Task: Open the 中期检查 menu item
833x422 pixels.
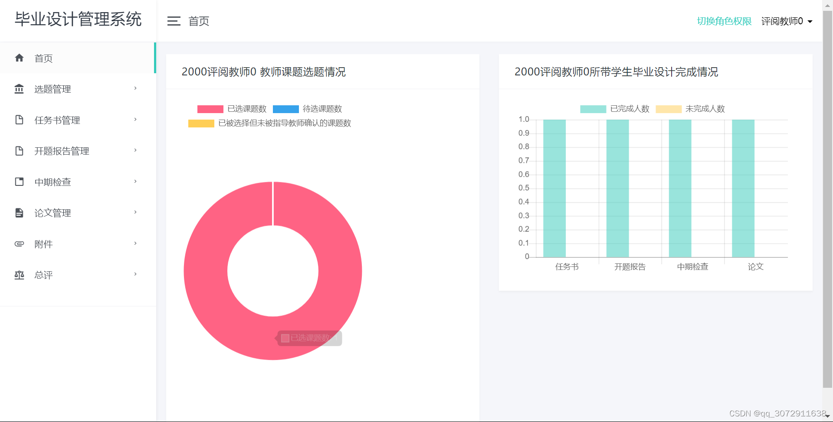Action: 78,182
